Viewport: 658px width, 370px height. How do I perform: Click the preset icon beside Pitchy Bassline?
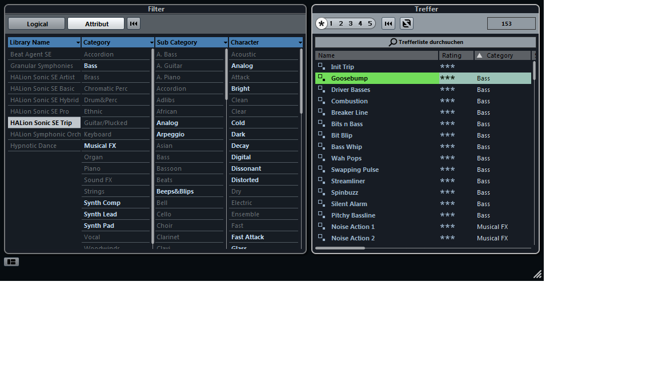322,215
